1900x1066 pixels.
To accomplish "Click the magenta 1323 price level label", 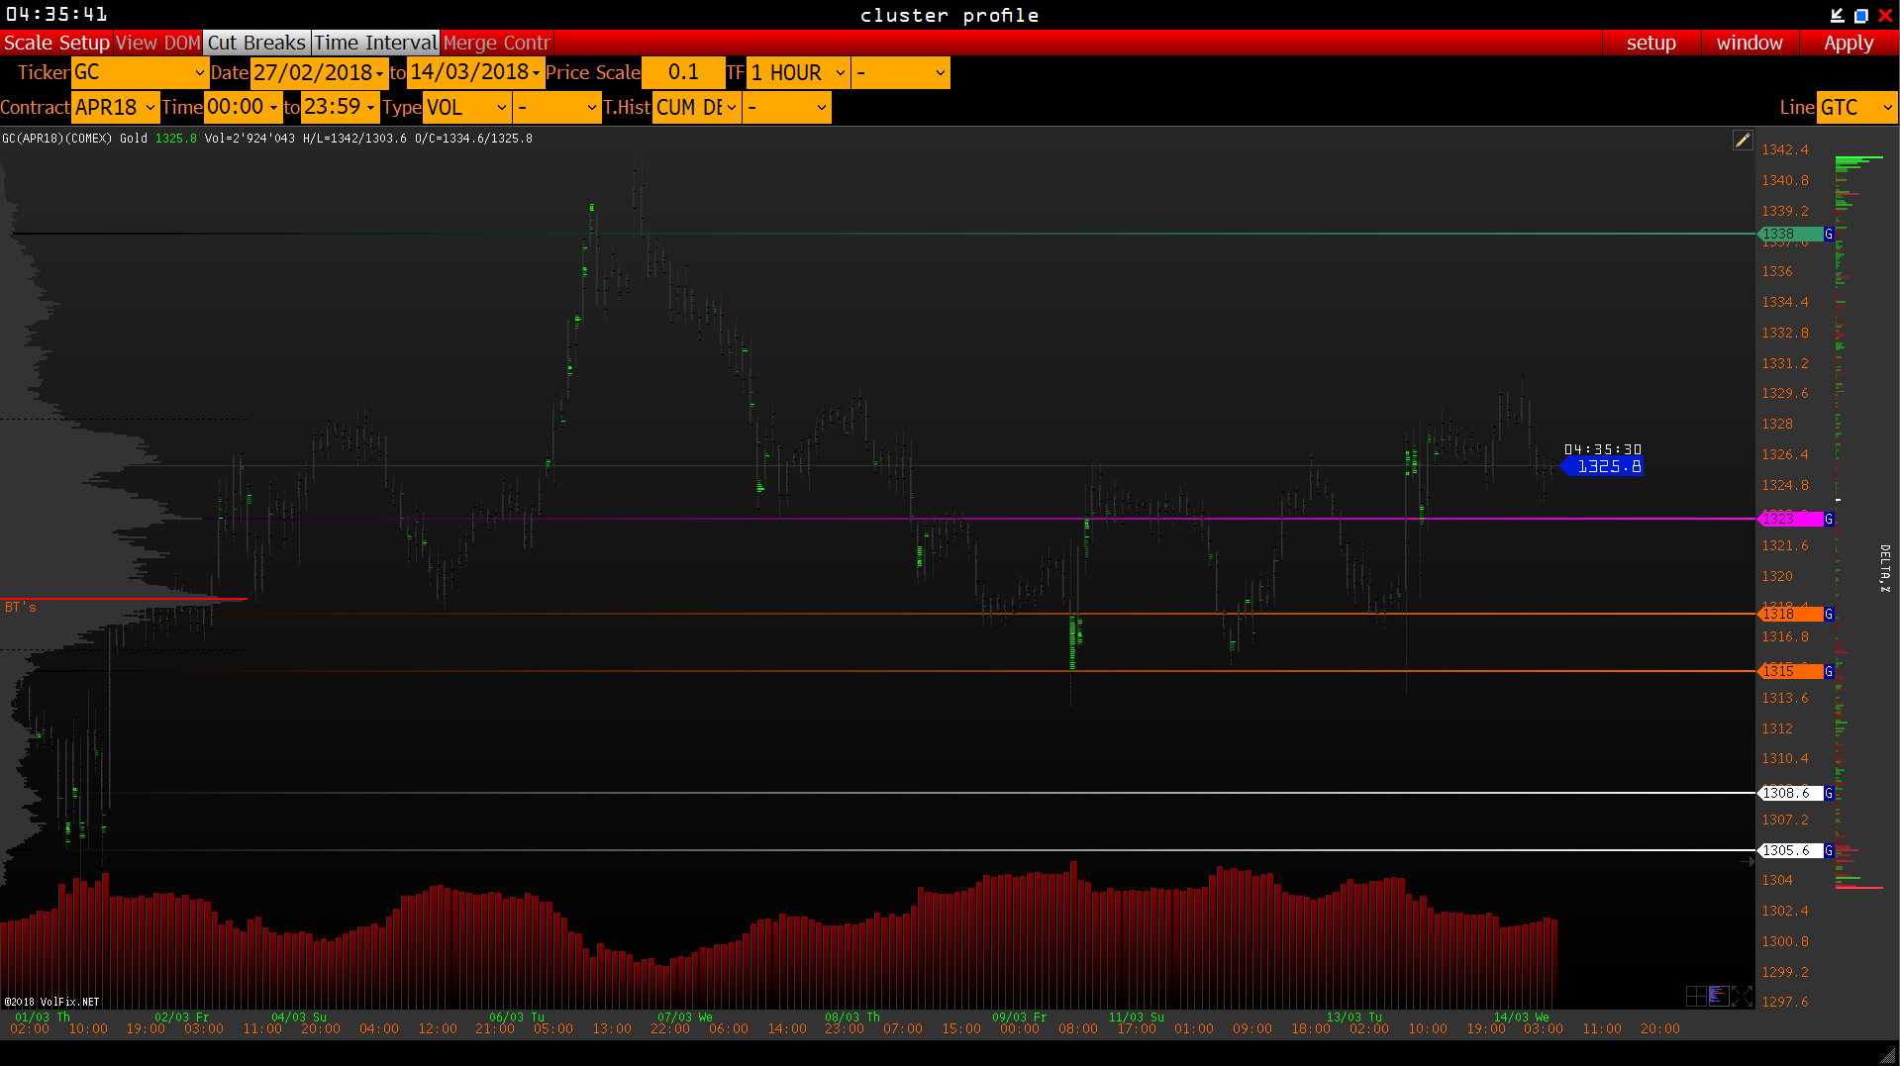I will pyautogui.click(x=1790, y=520).
